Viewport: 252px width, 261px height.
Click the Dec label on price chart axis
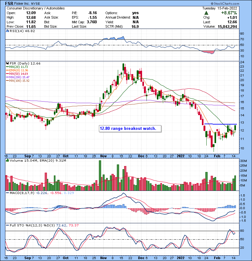coord(141,156)
